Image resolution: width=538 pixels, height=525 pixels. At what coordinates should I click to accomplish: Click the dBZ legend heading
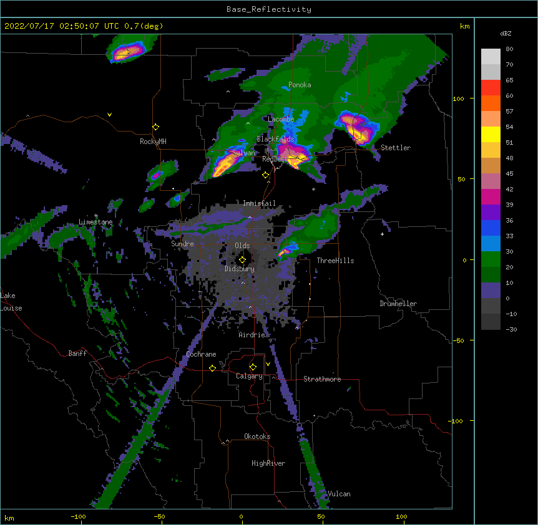[506, 34]
